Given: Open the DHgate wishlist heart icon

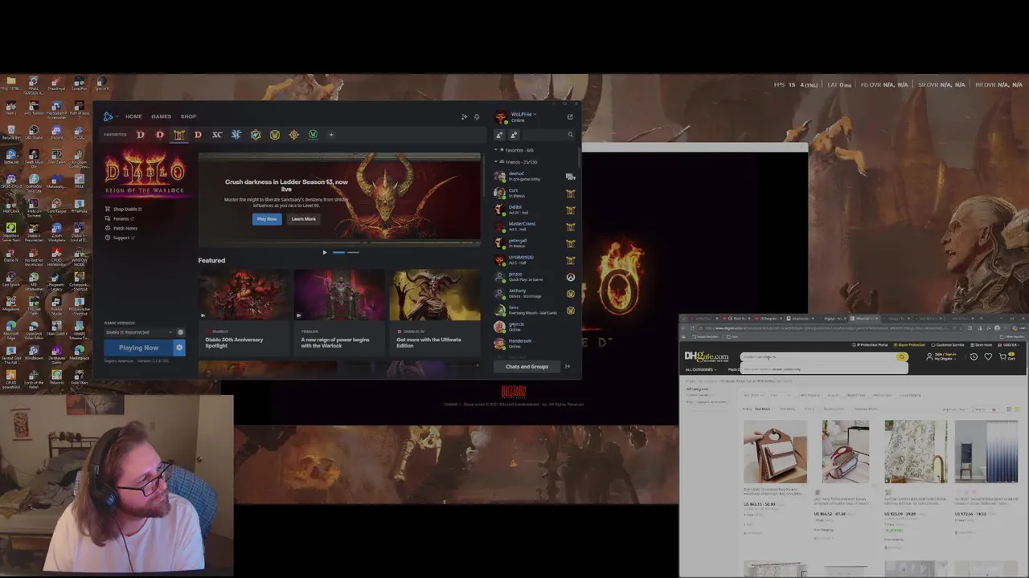Looking at the screenshot, I should tap(988, 356).
